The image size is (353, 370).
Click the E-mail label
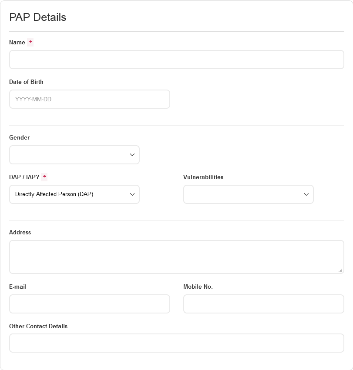18,287
